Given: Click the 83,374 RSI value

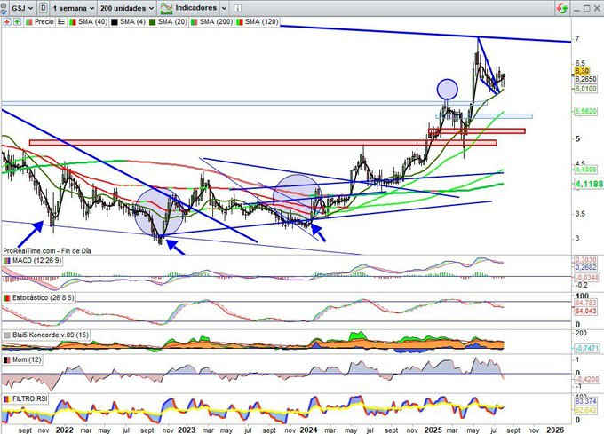Looking at the screenshot, I should (585, 401).
